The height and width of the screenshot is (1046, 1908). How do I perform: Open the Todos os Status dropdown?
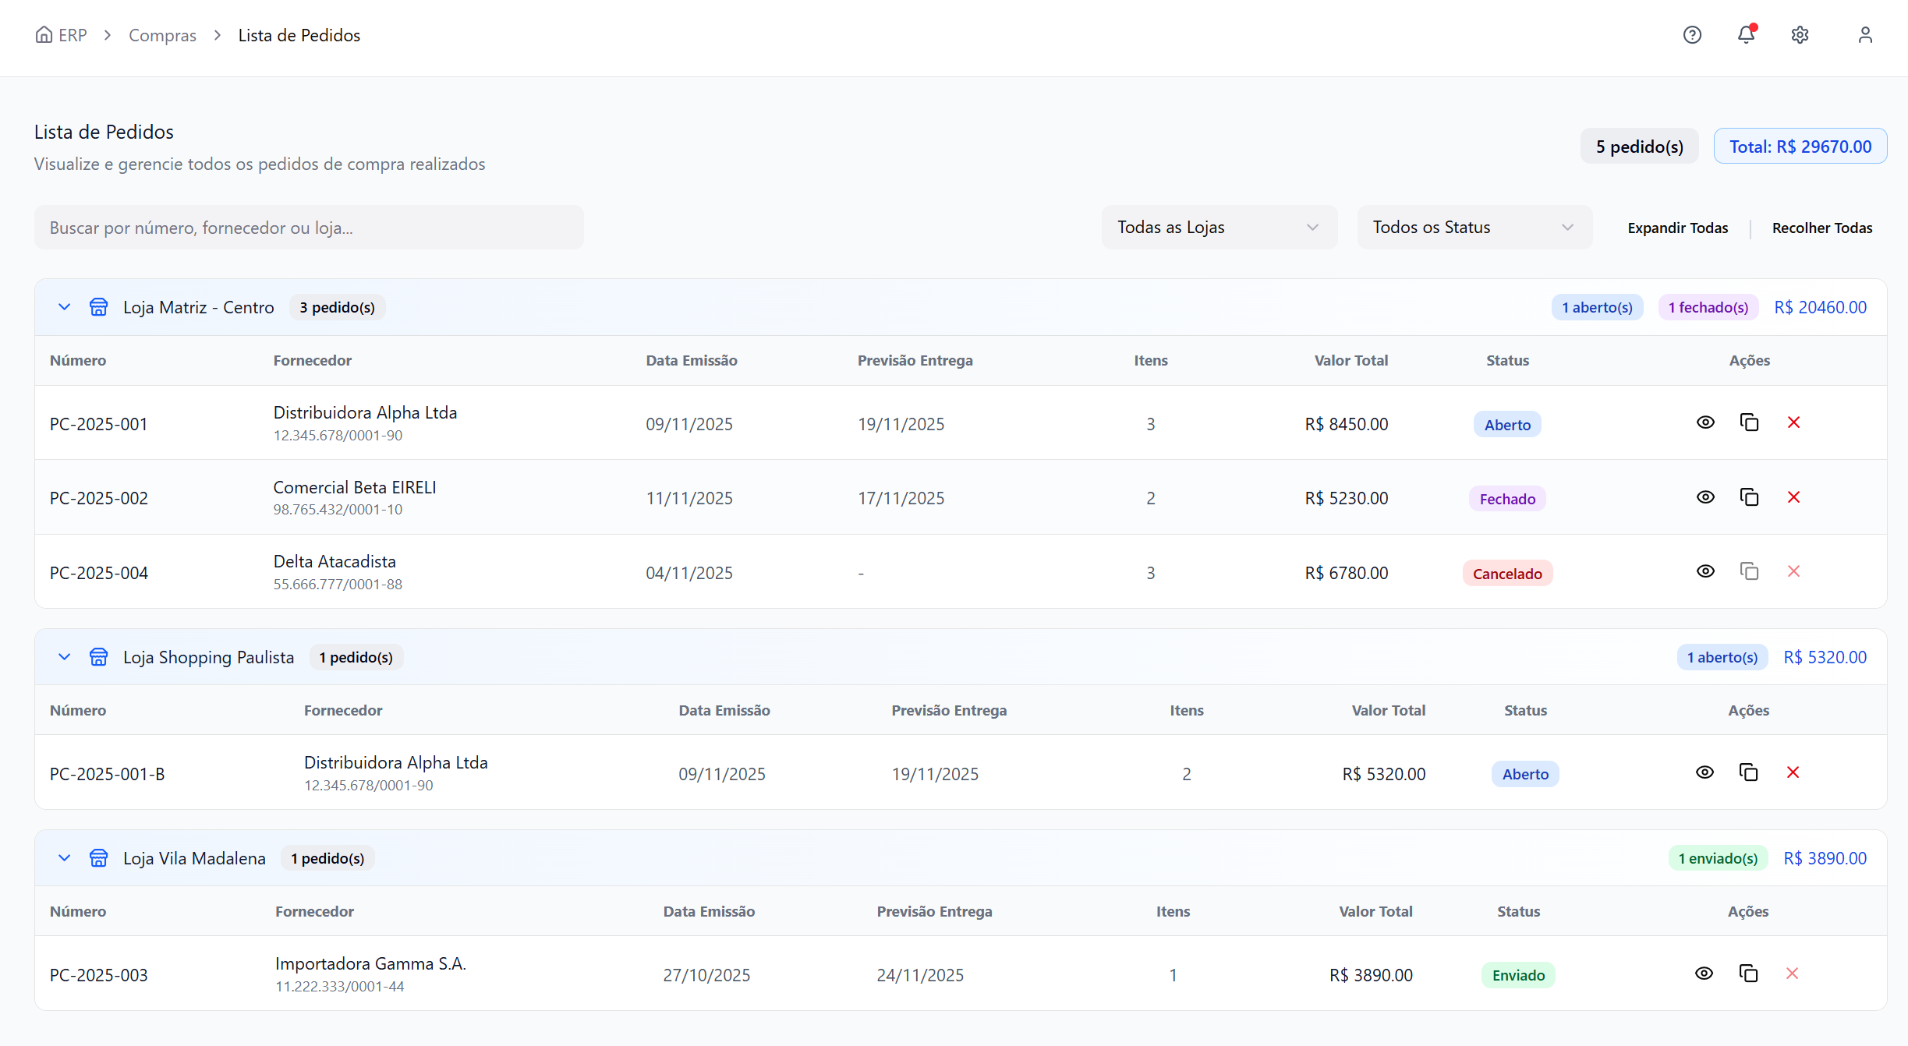[x=1474, y=228]
